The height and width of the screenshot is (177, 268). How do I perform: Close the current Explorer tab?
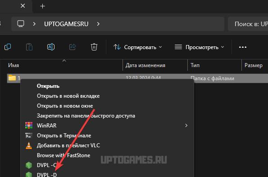(23, 6)
